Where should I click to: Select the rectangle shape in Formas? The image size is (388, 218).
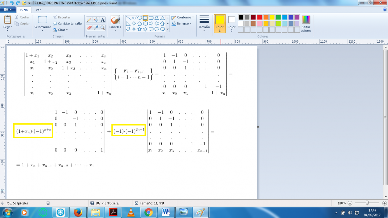[145, 18]
